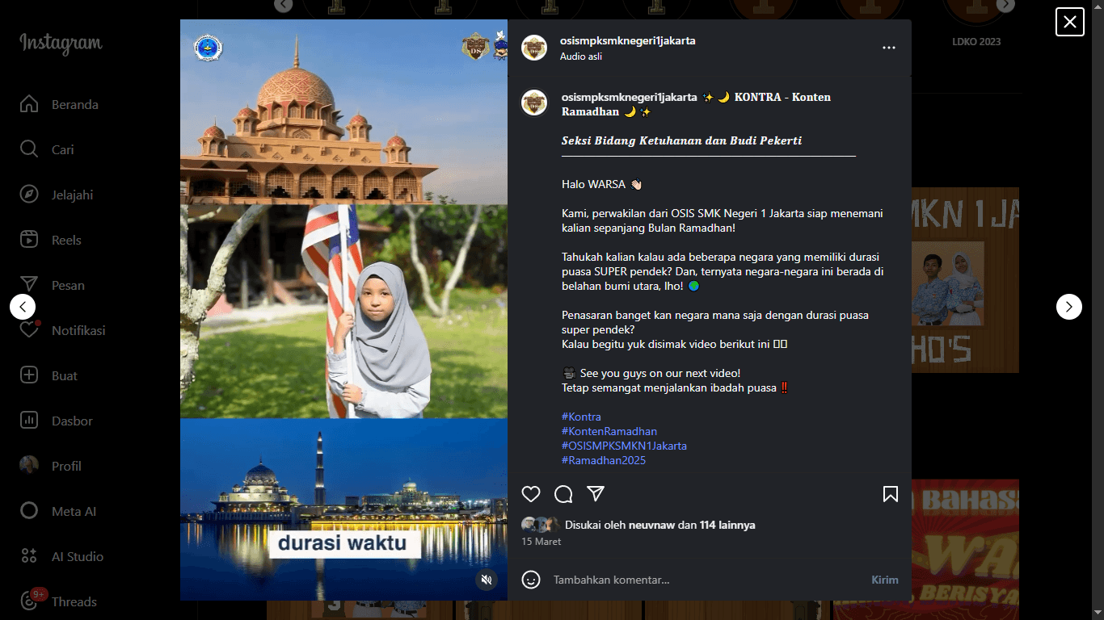1104x620 pixels.
Task: Open the Jelajahi compass icon
Action: [x=29, y=195]
